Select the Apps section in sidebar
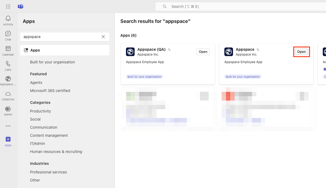The height and width of the screenshot is (188, 326). click(65, 50)
